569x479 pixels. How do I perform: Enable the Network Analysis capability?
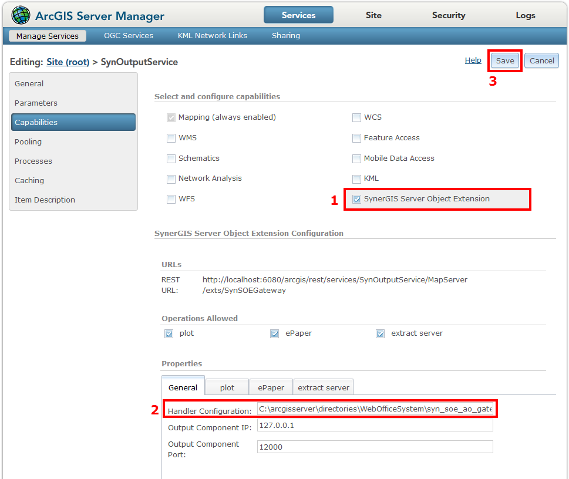point(171,178)
